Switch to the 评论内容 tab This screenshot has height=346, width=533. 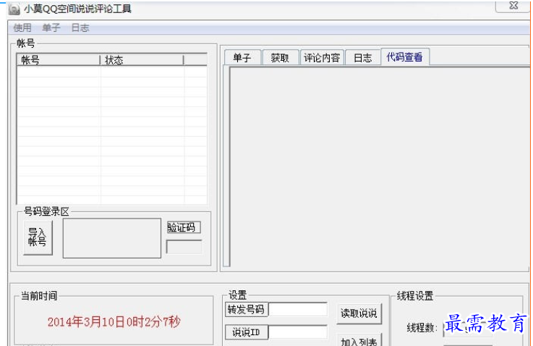(322, 57)
